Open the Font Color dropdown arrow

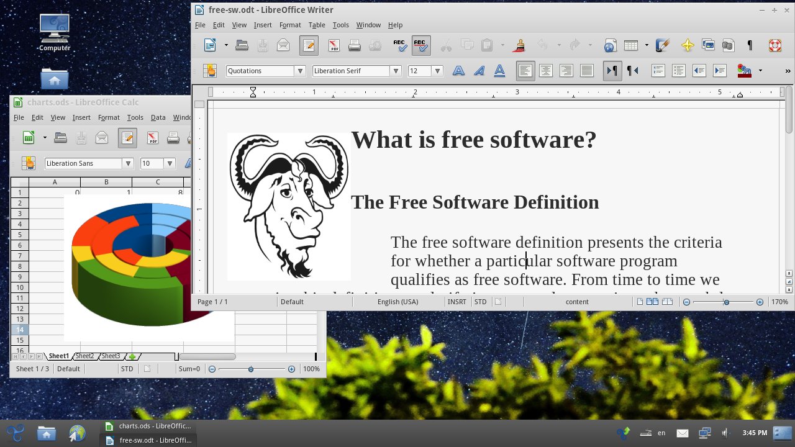click(760, 71)
